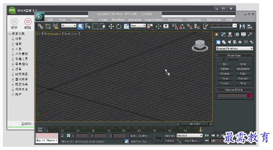Click the ViewCube in viewport
This screenshot has height=150, width=273.
[x=200, y=45]
